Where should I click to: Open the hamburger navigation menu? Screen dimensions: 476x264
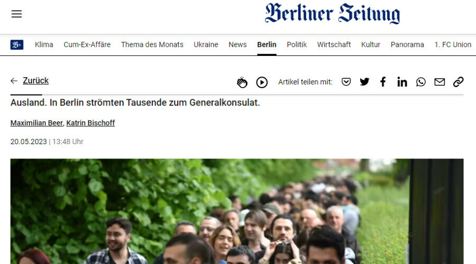click(x=17, y=14)
